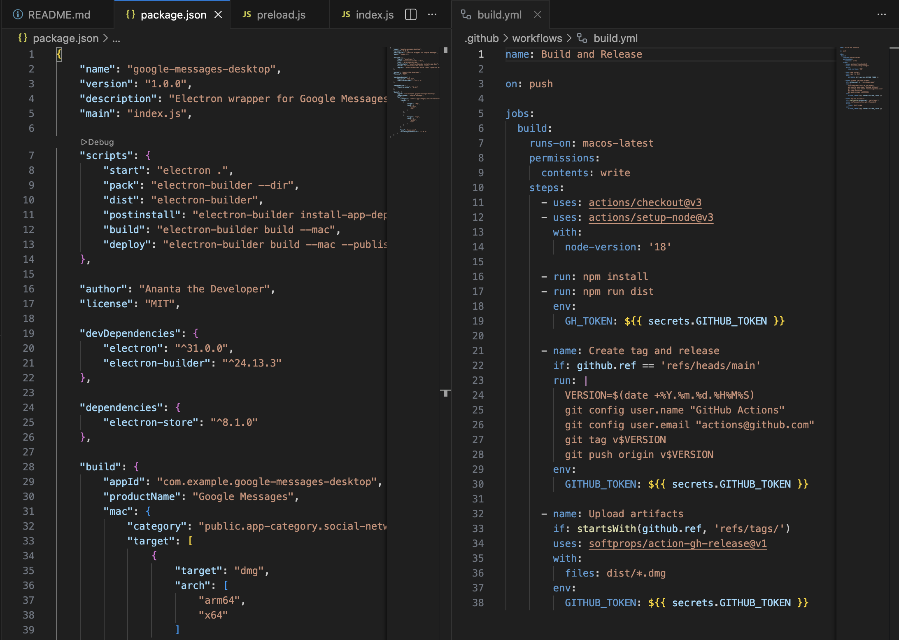Click the package.json minimap code preview

point(415,91)
